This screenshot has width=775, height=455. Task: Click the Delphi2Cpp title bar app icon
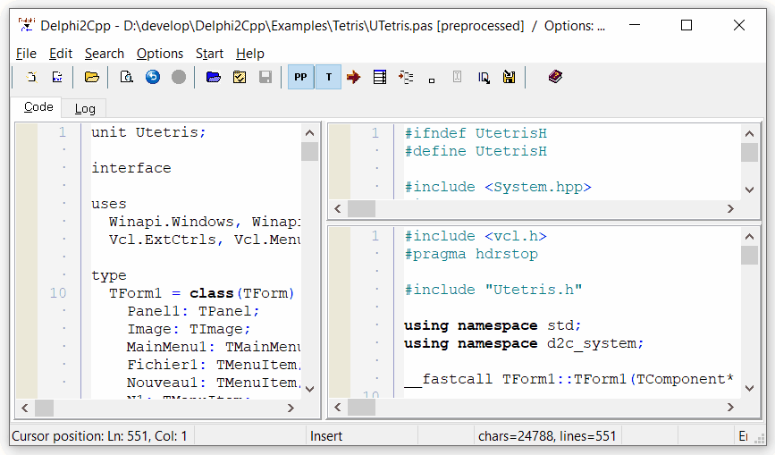coord(26,25)
